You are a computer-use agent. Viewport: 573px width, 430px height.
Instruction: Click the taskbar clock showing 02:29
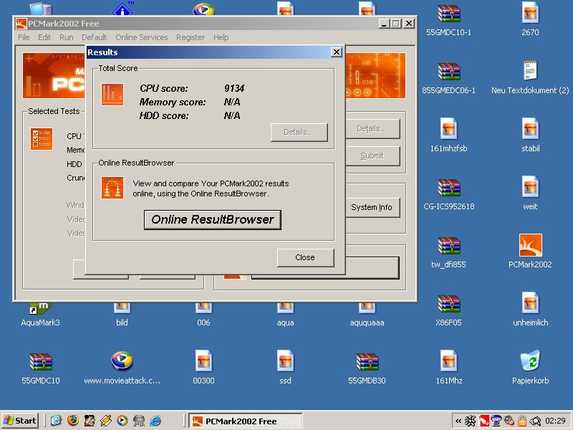[x=556, y=421]
